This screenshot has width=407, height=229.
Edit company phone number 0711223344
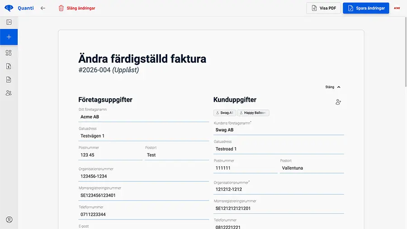click(143, 215)
